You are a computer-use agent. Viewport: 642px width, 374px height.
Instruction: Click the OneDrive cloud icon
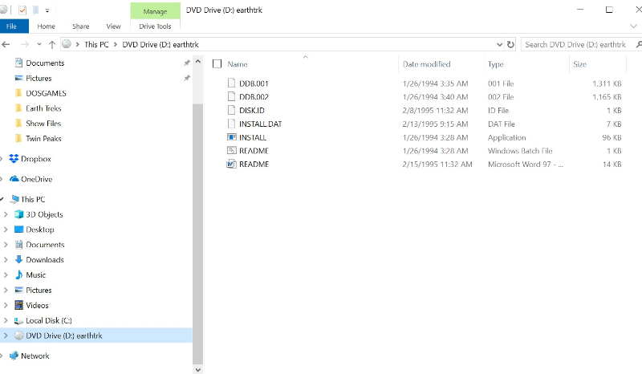tap(14, 179)
